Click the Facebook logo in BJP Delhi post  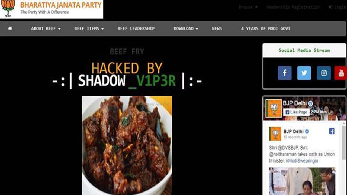[x=332, y=131]
